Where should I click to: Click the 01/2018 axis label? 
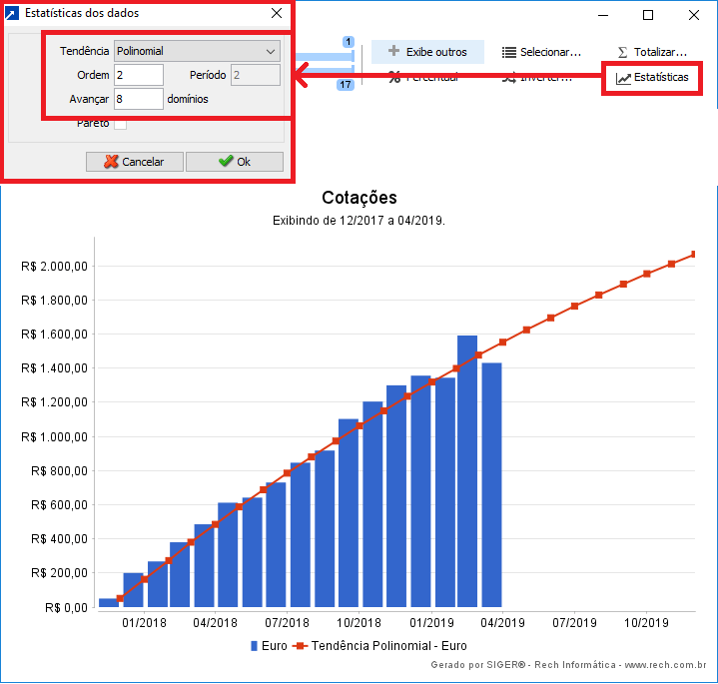144,623
